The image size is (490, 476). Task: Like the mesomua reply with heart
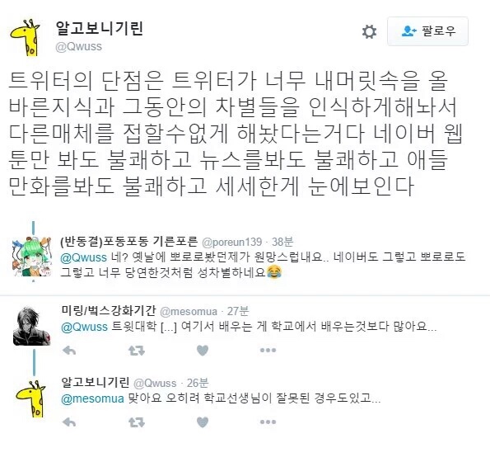203,350
